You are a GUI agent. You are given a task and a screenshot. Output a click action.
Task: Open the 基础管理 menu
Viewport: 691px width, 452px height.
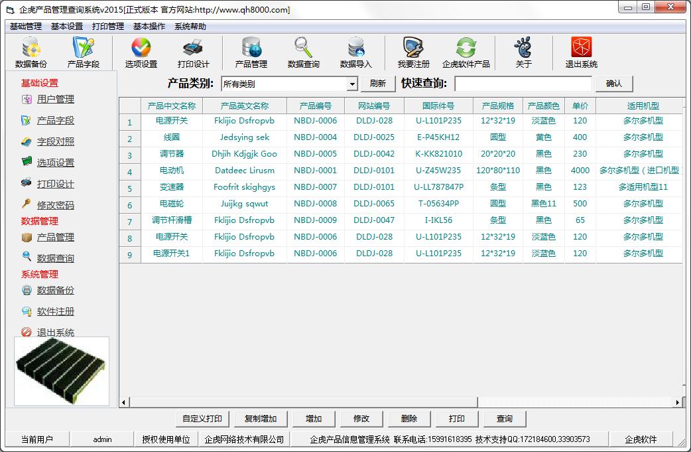[26, 27]
